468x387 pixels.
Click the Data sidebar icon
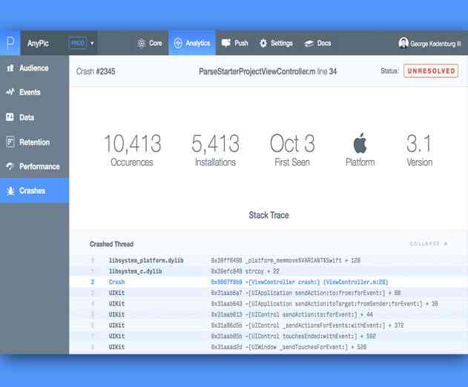pyautogui.click(x=10, y=117)
